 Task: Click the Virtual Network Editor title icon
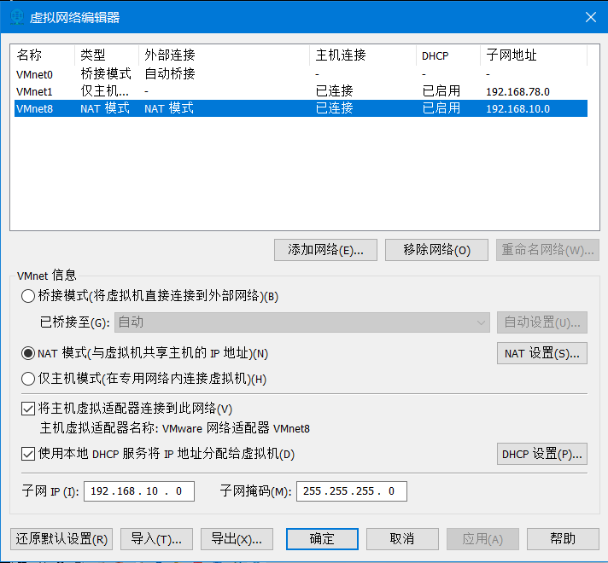click(x=17, y=17)
